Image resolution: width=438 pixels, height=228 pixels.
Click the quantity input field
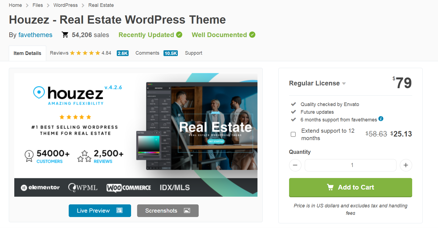(350, 165)
